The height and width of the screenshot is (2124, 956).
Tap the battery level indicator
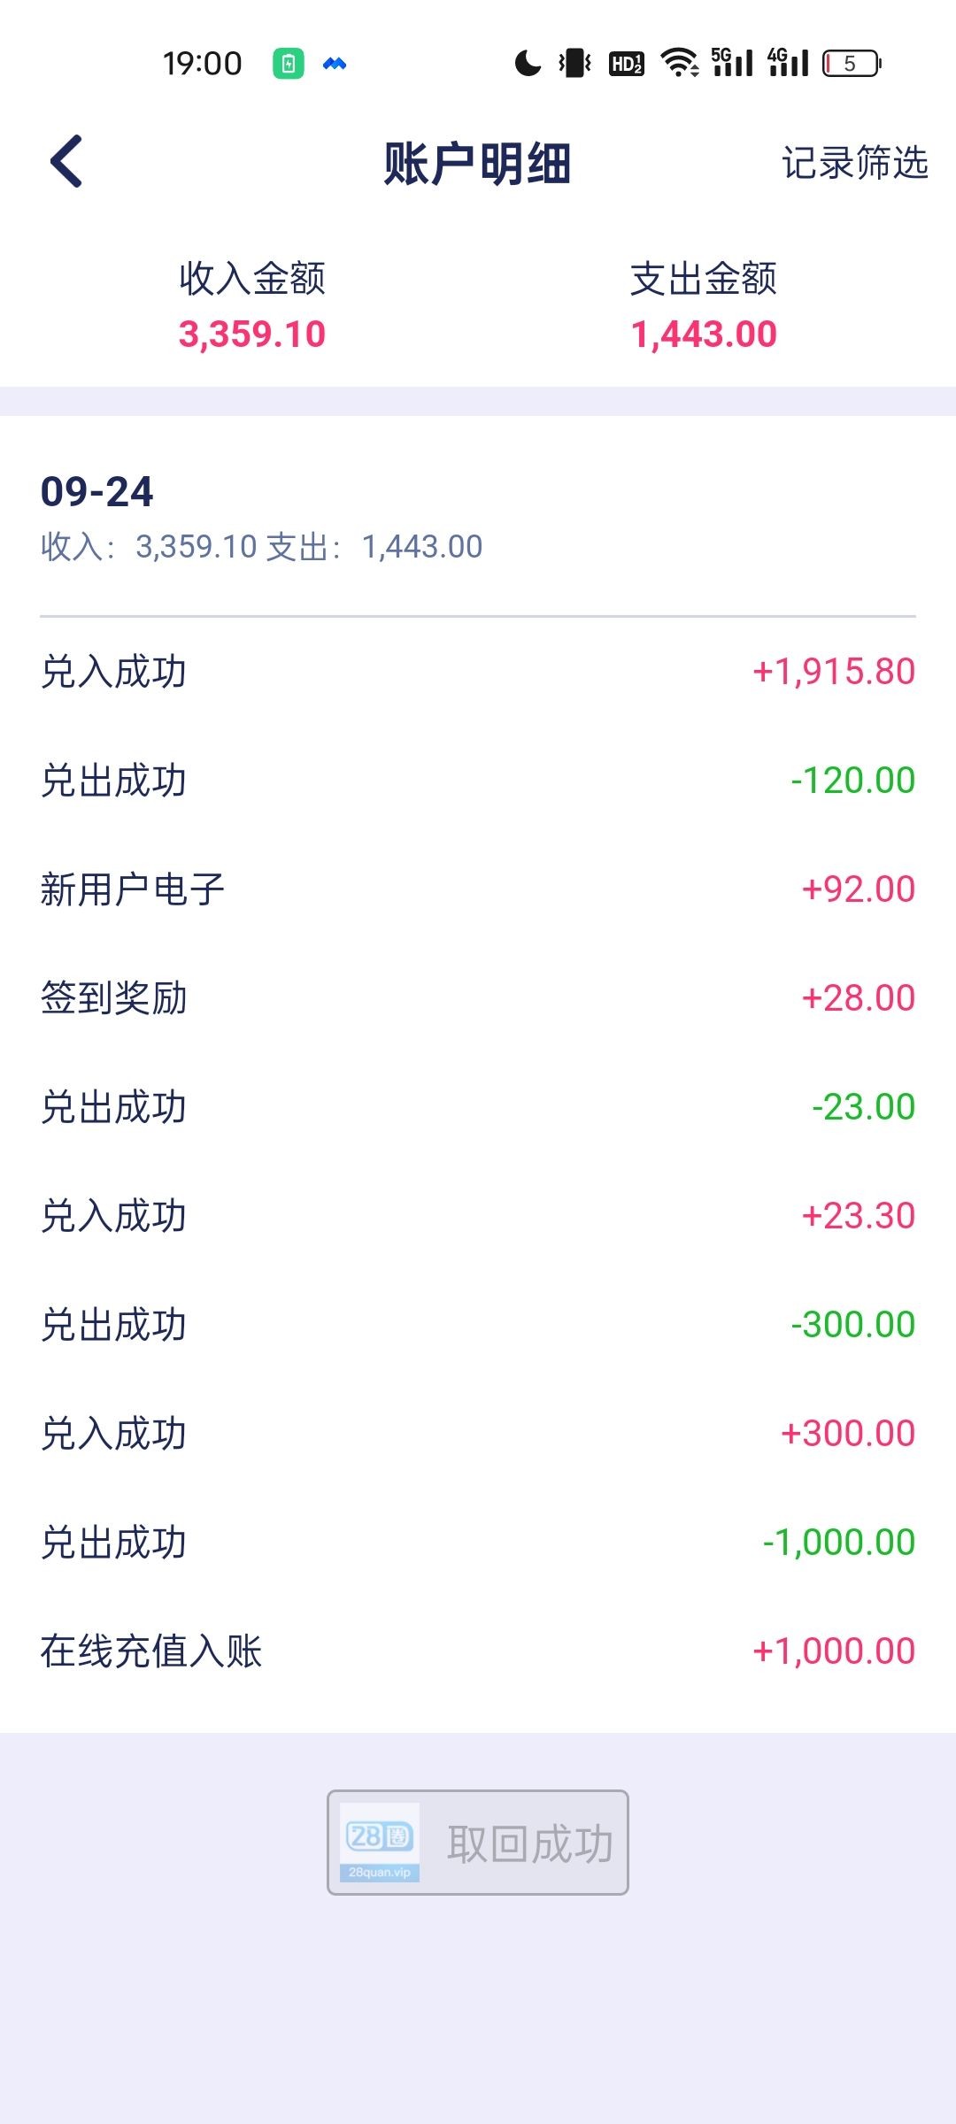pos(852,64)
